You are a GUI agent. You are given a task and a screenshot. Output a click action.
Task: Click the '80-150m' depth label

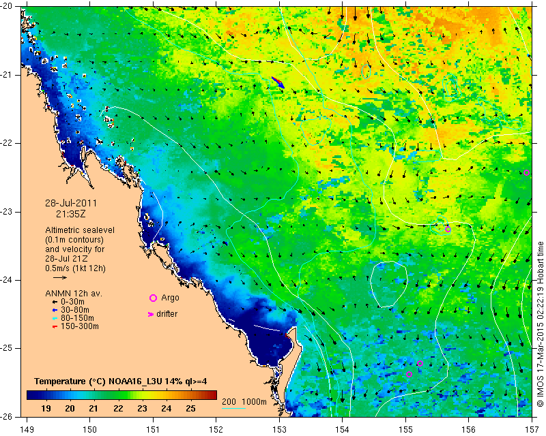[x=77, y=318]
